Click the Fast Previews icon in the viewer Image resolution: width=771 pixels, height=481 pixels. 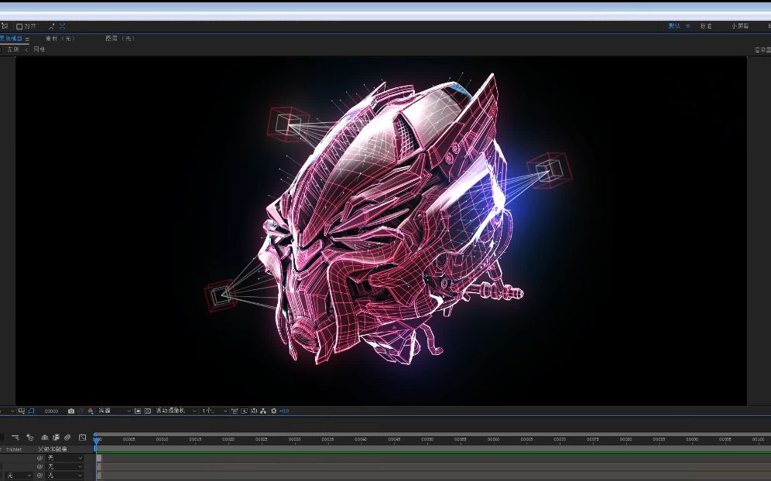pyautogui.click(x=244, y=411)
